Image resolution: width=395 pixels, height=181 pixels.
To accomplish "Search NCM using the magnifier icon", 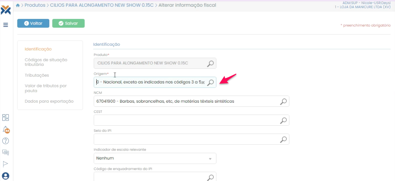I will point(283,101).
